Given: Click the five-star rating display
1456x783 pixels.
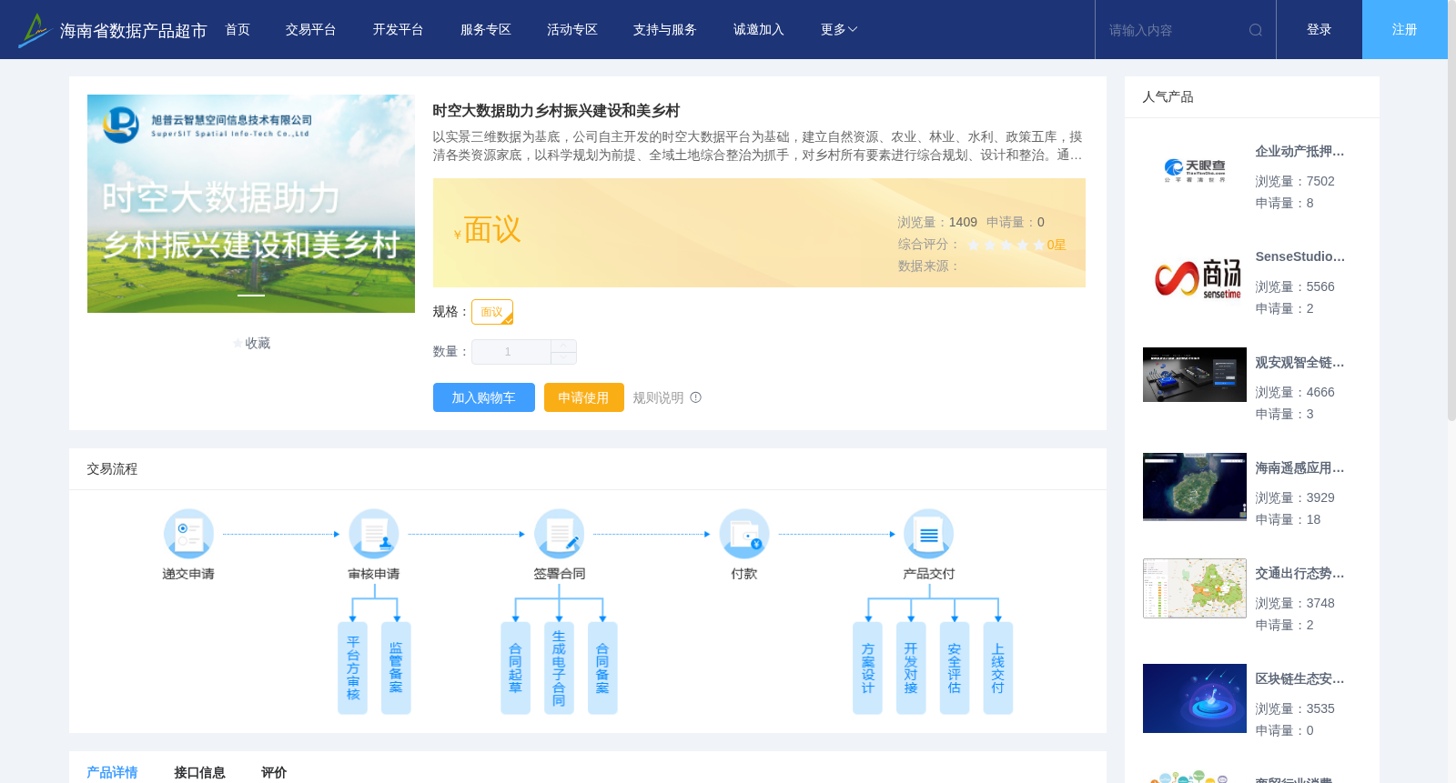Looking at the screenshot, I should click(x=1006, y=245).
